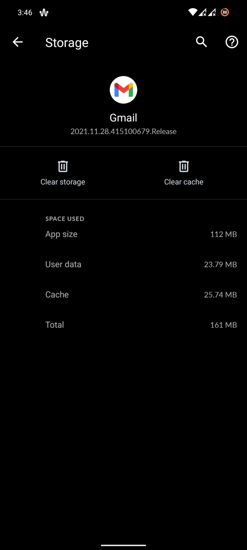247x550 pixels.
Task: Tap the back arrow icon
Action: 18,42
